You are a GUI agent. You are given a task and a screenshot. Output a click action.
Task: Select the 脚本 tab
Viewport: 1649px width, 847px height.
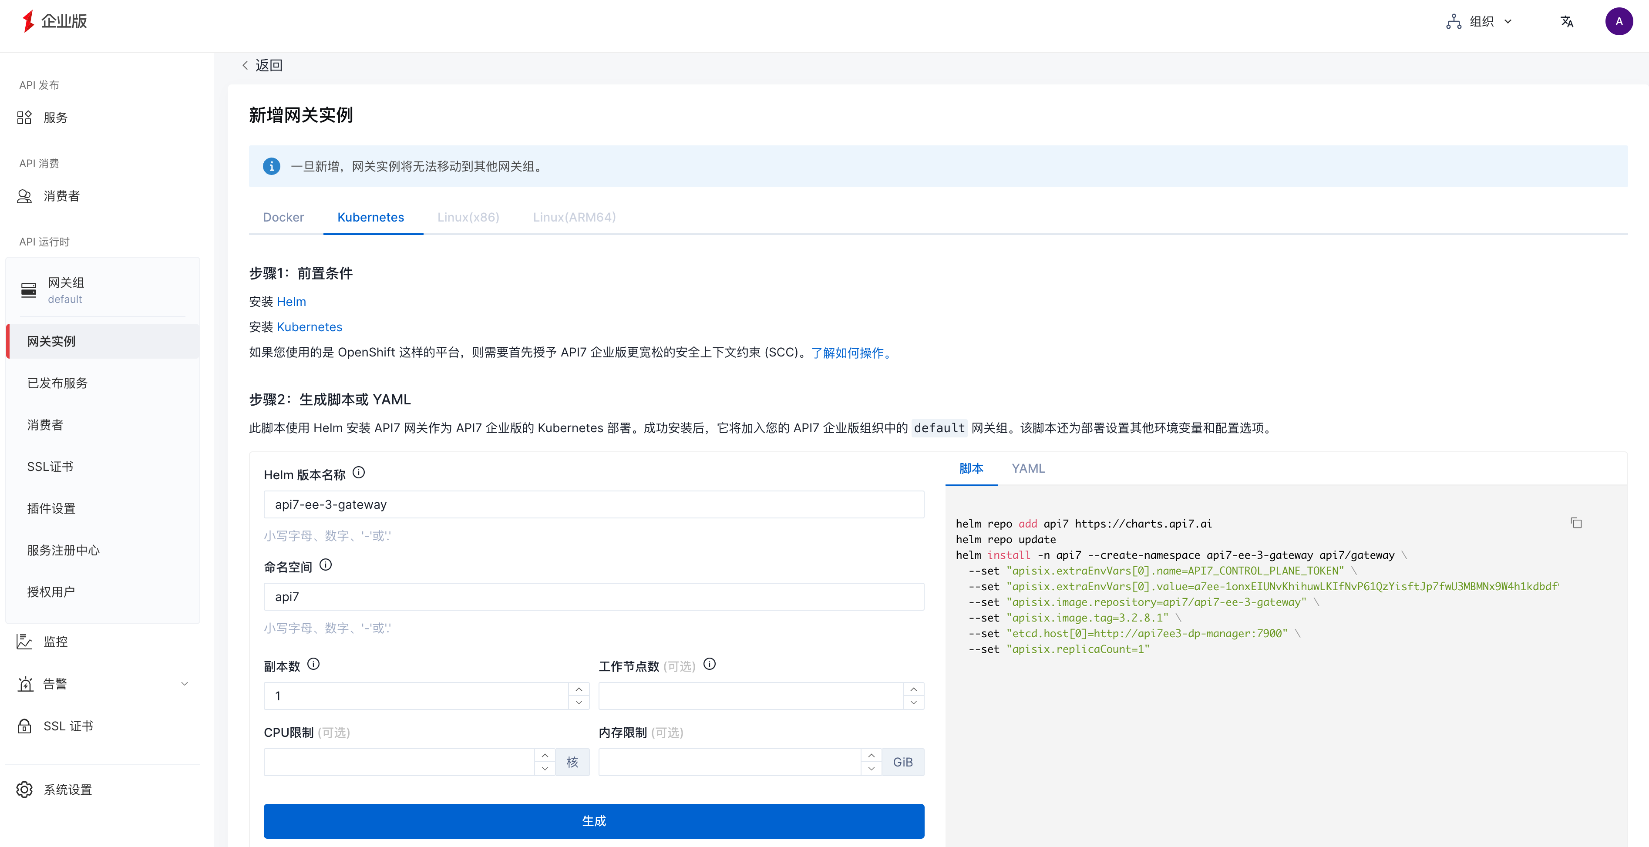tap(971, 469)
